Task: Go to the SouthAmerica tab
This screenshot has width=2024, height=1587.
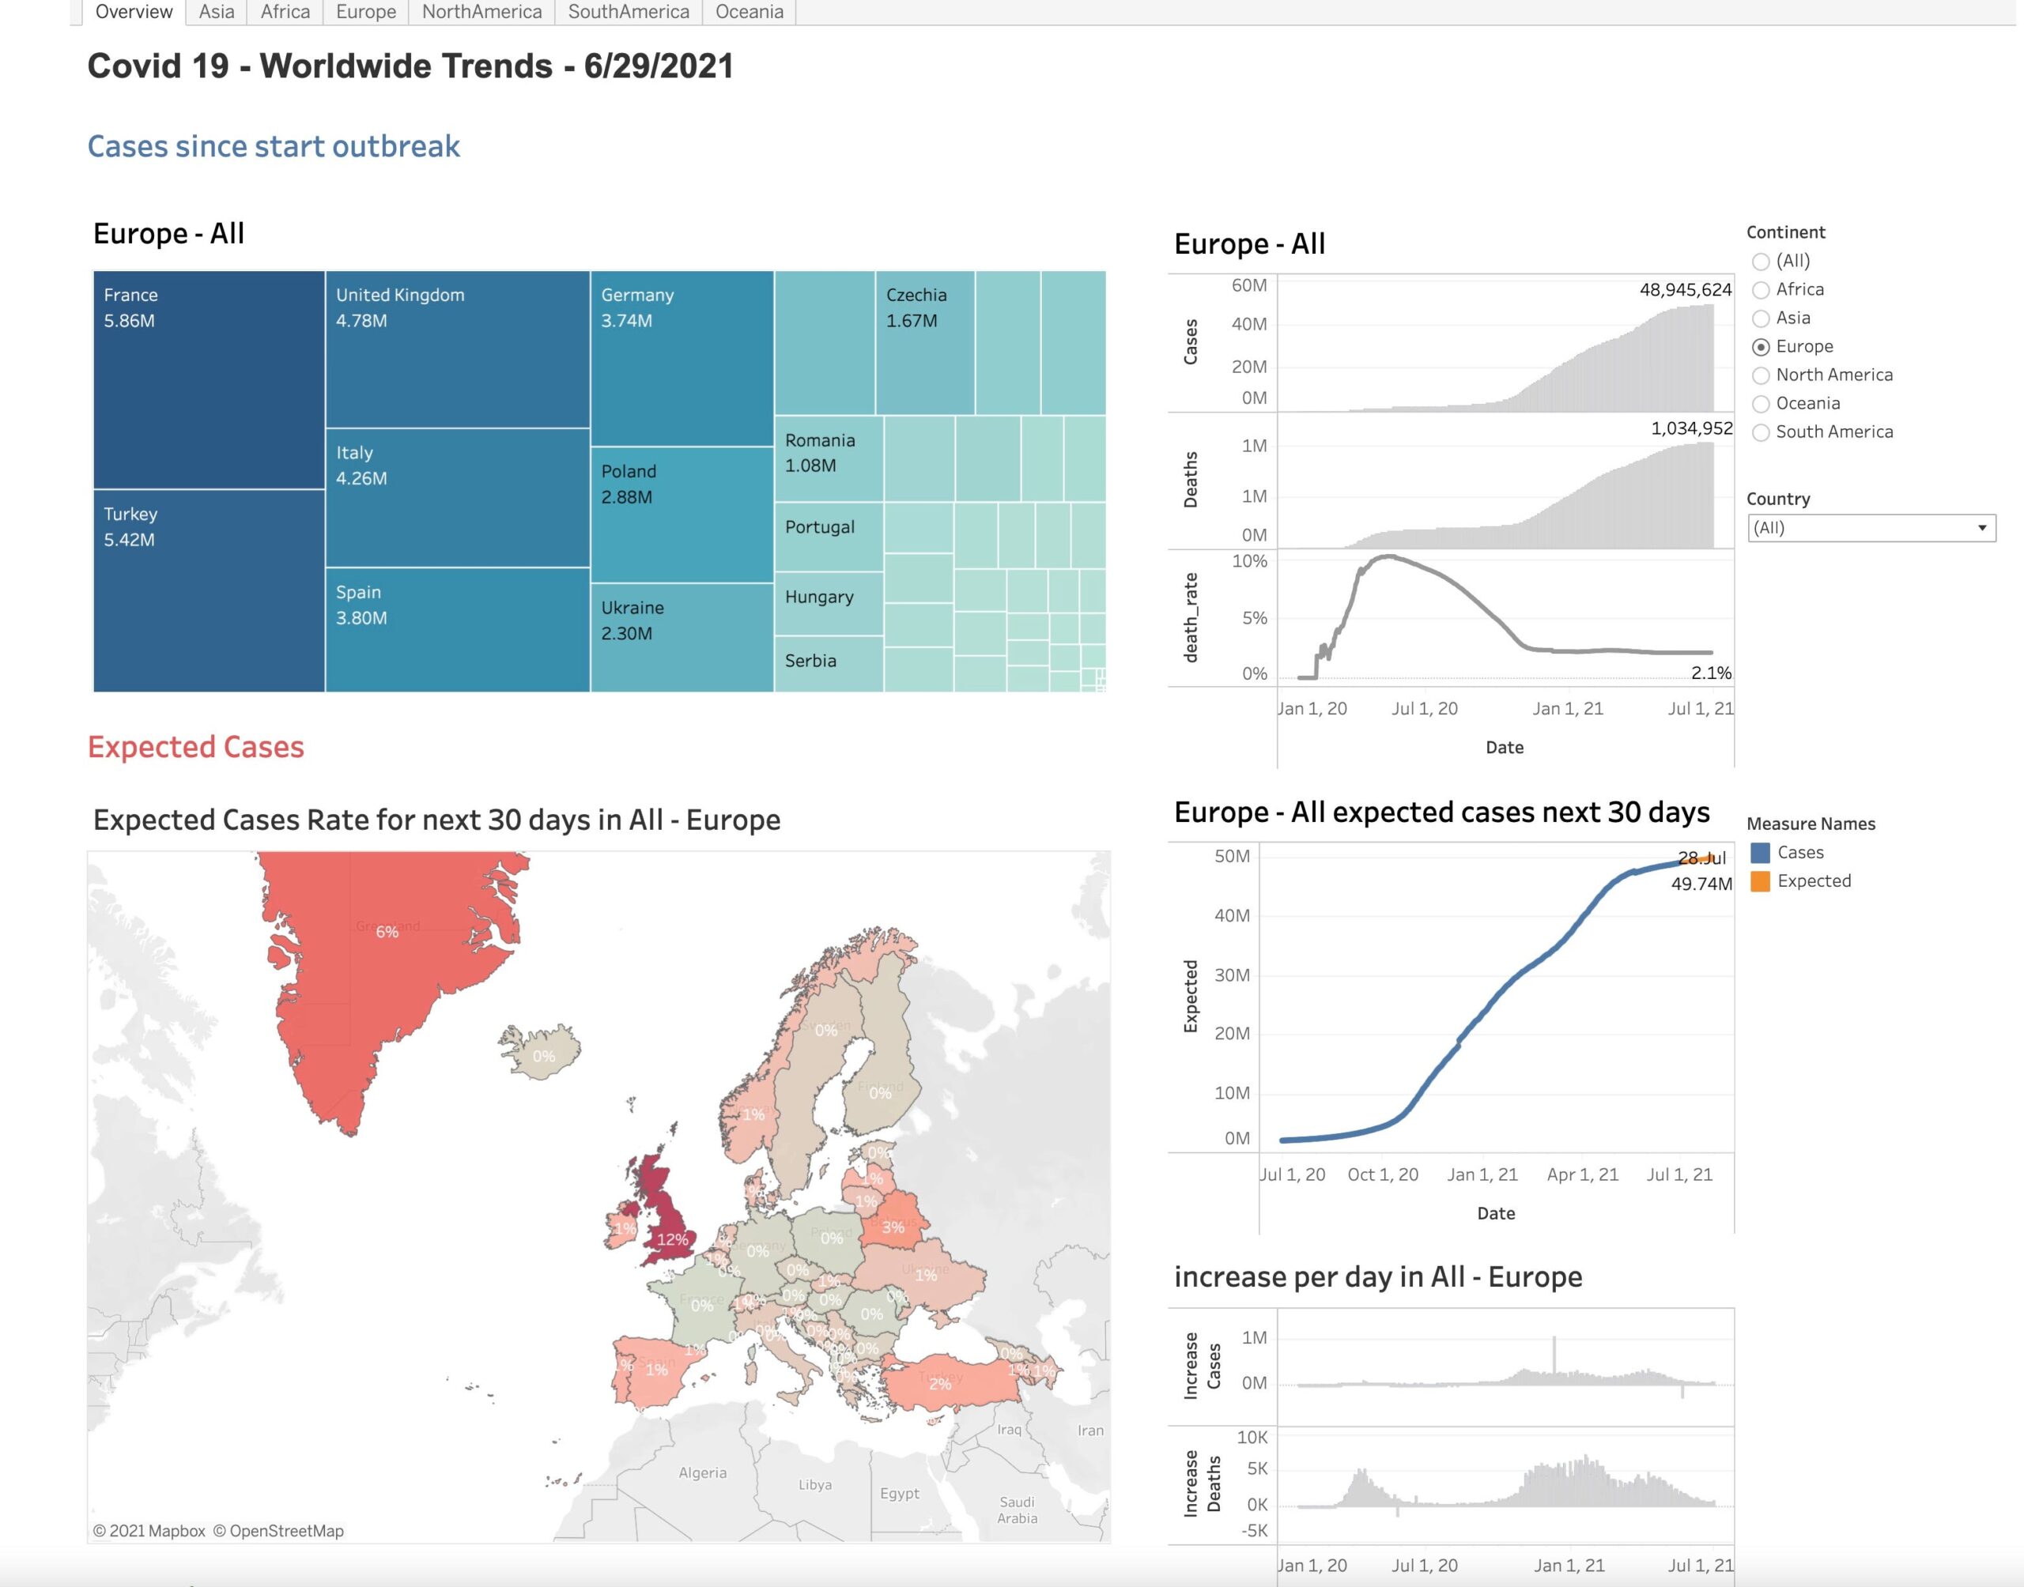Action: tap(629, 12)
